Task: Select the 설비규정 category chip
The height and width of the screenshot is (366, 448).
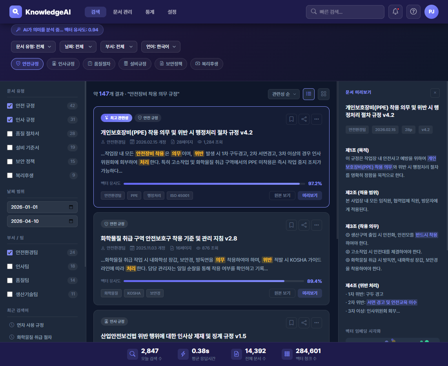Action: pyautogui.click(x=135, y=64)
